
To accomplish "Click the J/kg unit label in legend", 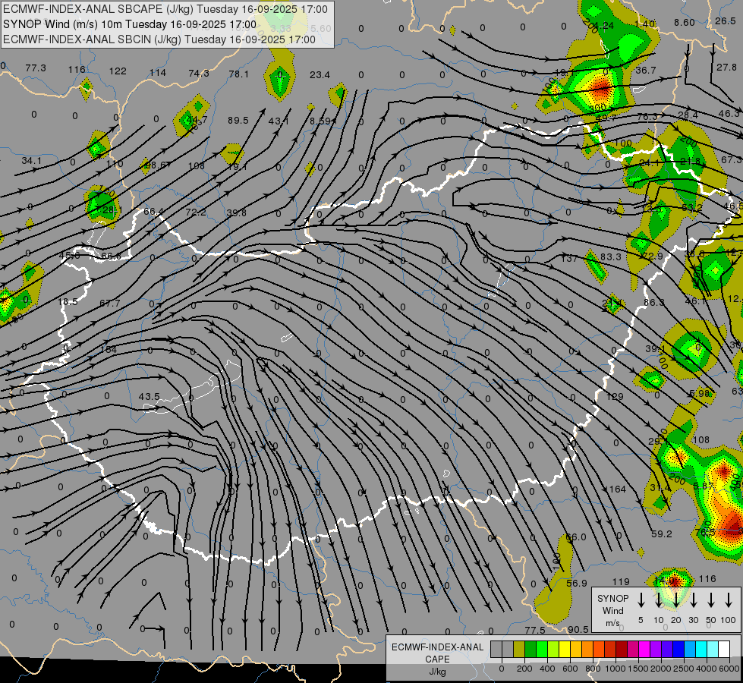I will click(x=437, y=672).
